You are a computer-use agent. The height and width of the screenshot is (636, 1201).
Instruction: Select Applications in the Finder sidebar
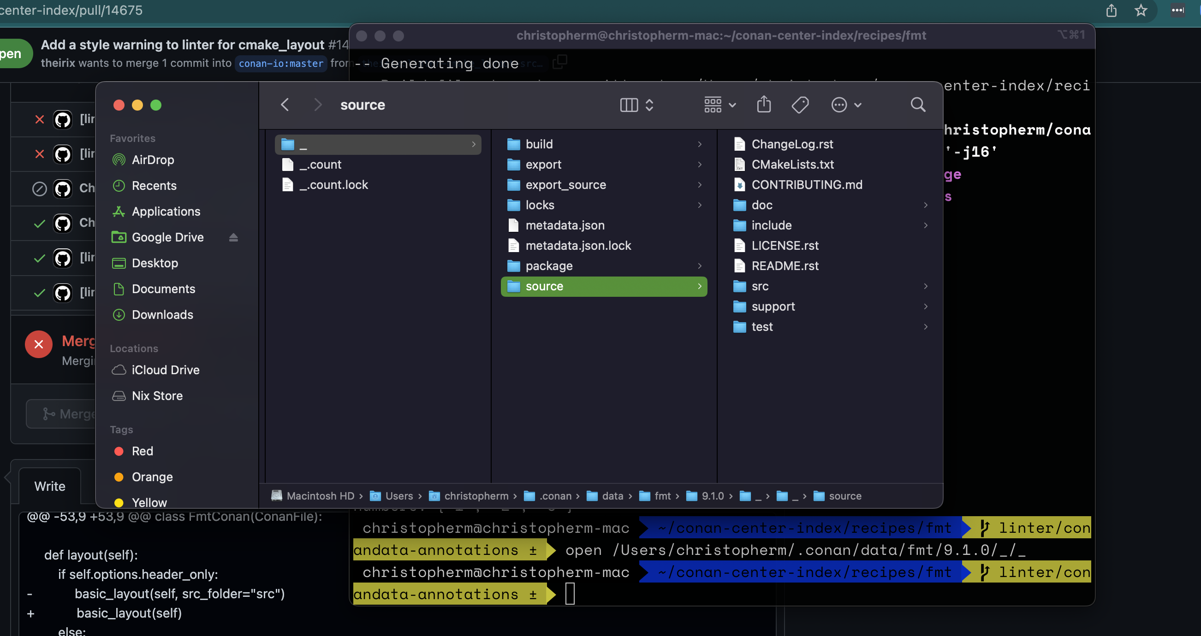click(x=166, y=212)
